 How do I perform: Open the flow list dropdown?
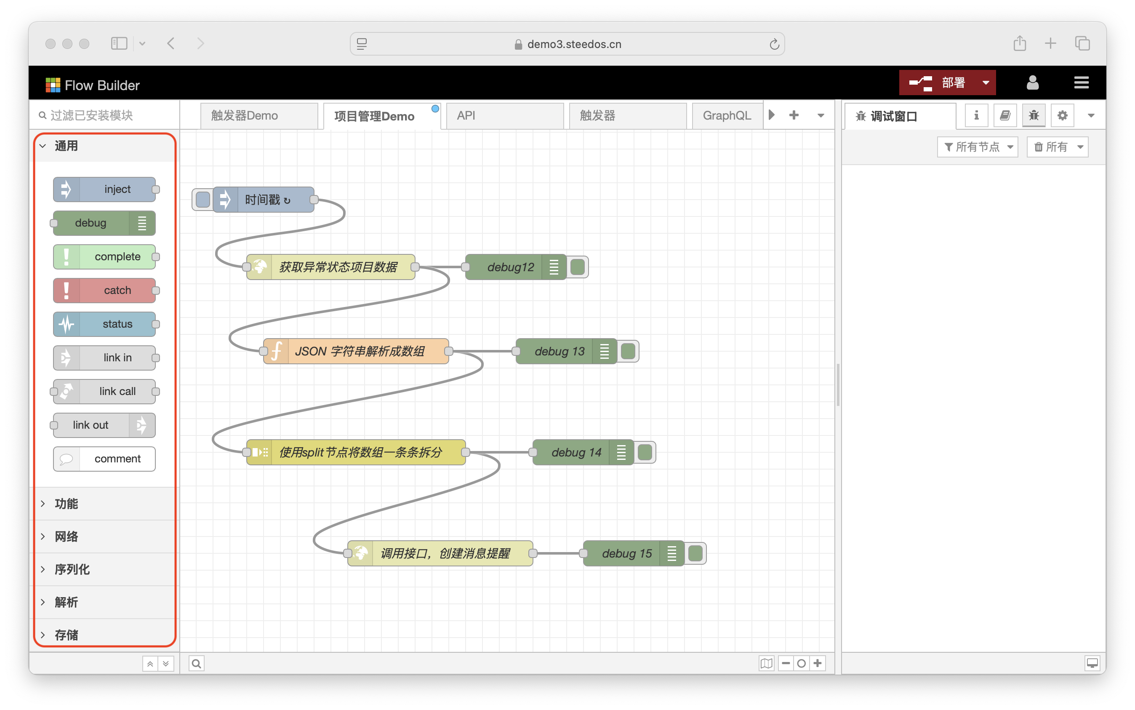[821, 115]
